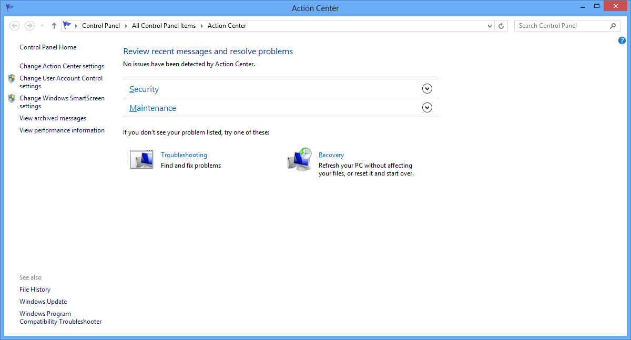Open Change User Account Control settings
Screen dimensions: 631x340
tap(61, 82)
